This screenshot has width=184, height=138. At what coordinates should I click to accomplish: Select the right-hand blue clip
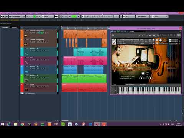coord(94,69)
